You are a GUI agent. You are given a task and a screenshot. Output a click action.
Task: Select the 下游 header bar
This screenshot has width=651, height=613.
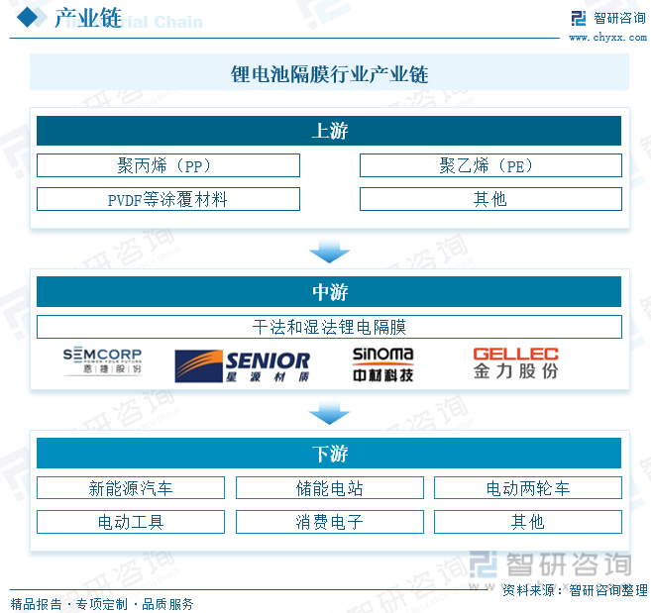(x=329, y=454)
